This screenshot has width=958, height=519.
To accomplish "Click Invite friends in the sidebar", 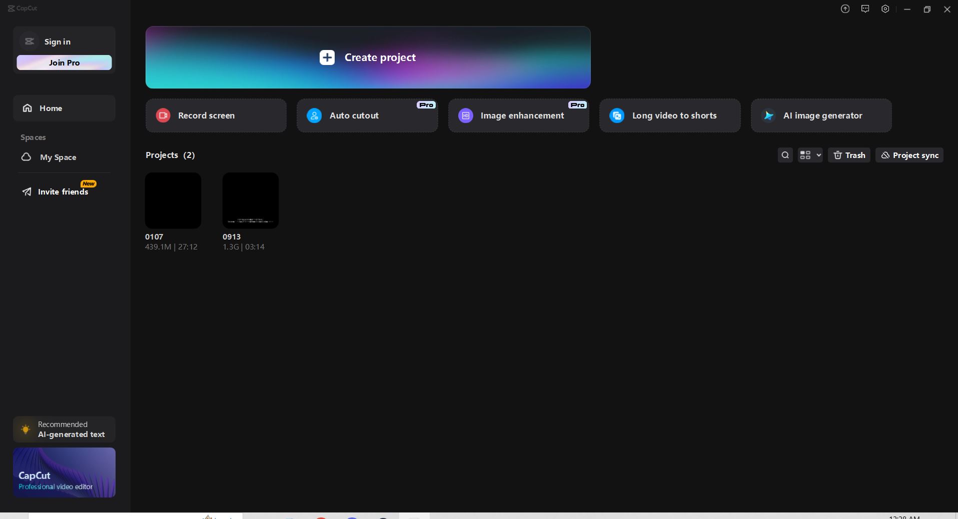I will [63, 191].
